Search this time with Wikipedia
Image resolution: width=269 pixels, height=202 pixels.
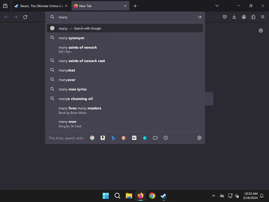pos(134,138)
